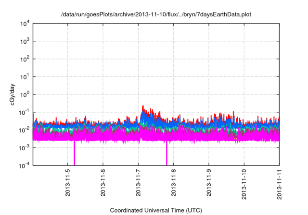The image size is (308, 215).
Task: Click the 2013-11-11 date tick label
Action: (279, 184)
